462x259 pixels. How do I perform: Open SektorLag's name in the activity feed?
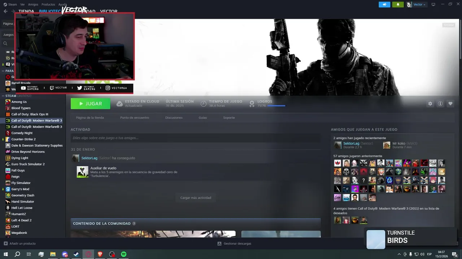(90, 158)
